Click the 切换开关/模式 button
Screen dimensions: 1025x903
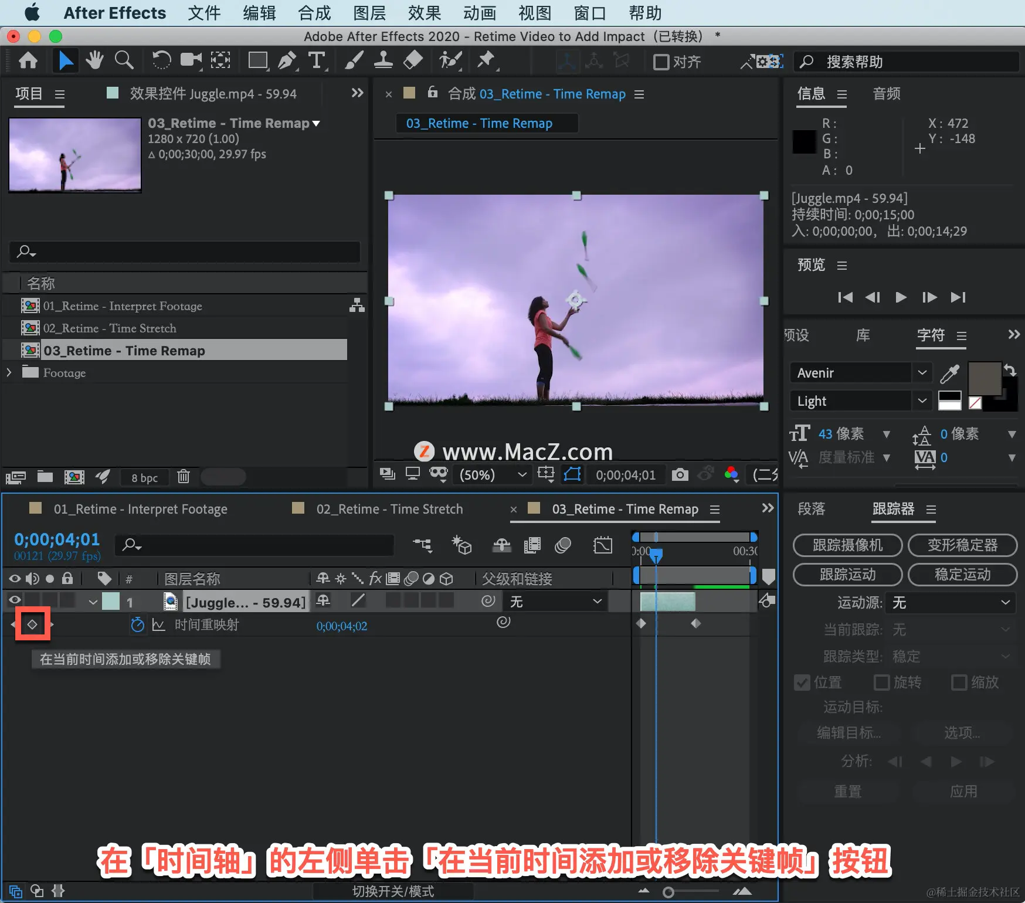pos(393,891)
